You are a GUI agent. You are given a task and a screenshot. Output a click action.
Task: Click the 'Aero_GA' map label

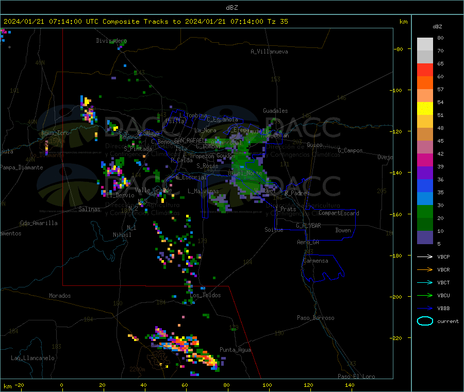[308, 242]
